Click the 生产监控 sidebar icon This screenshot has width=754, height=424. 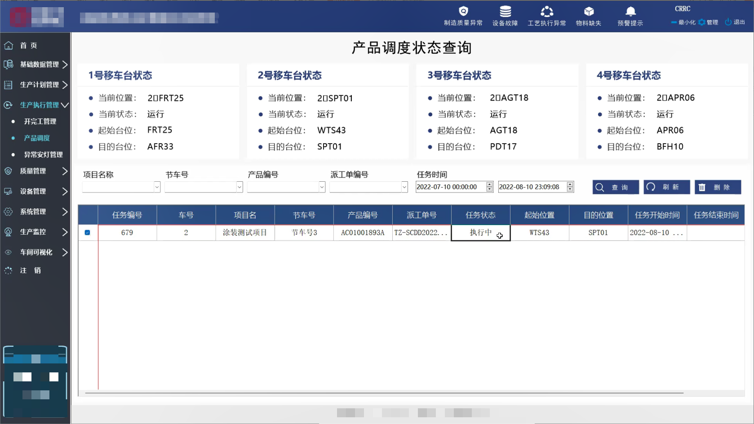click(8, 232)
